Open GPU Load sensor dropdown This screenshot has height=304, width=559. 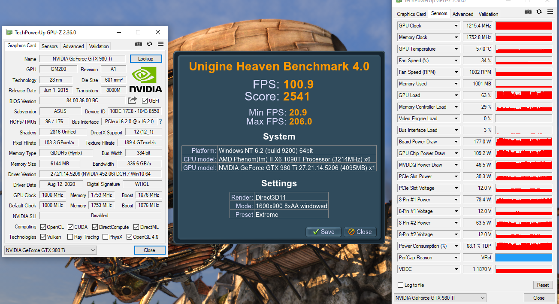click(456, 95)
